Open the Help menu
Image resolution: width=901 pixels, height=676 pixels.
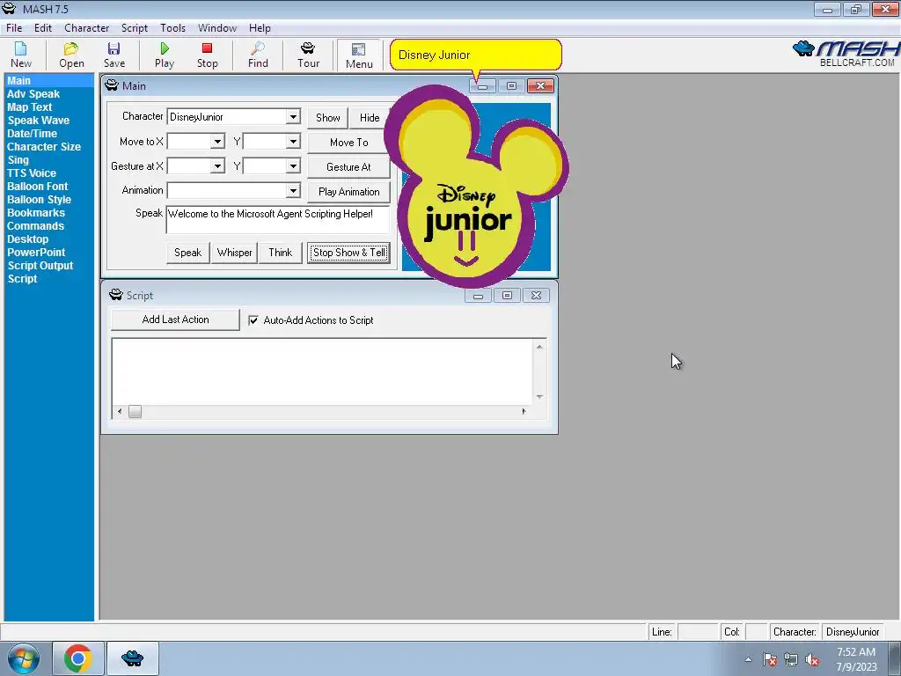click(260, 27)
